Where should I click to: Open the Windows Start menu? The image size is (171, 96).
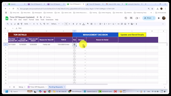[x=7, y=91]
